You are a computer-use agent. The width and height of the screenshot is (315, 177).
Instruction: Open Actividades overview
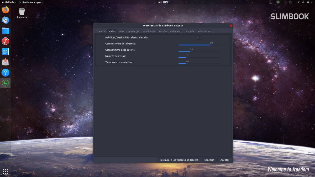pyautogui.click(x=9, y=2)
